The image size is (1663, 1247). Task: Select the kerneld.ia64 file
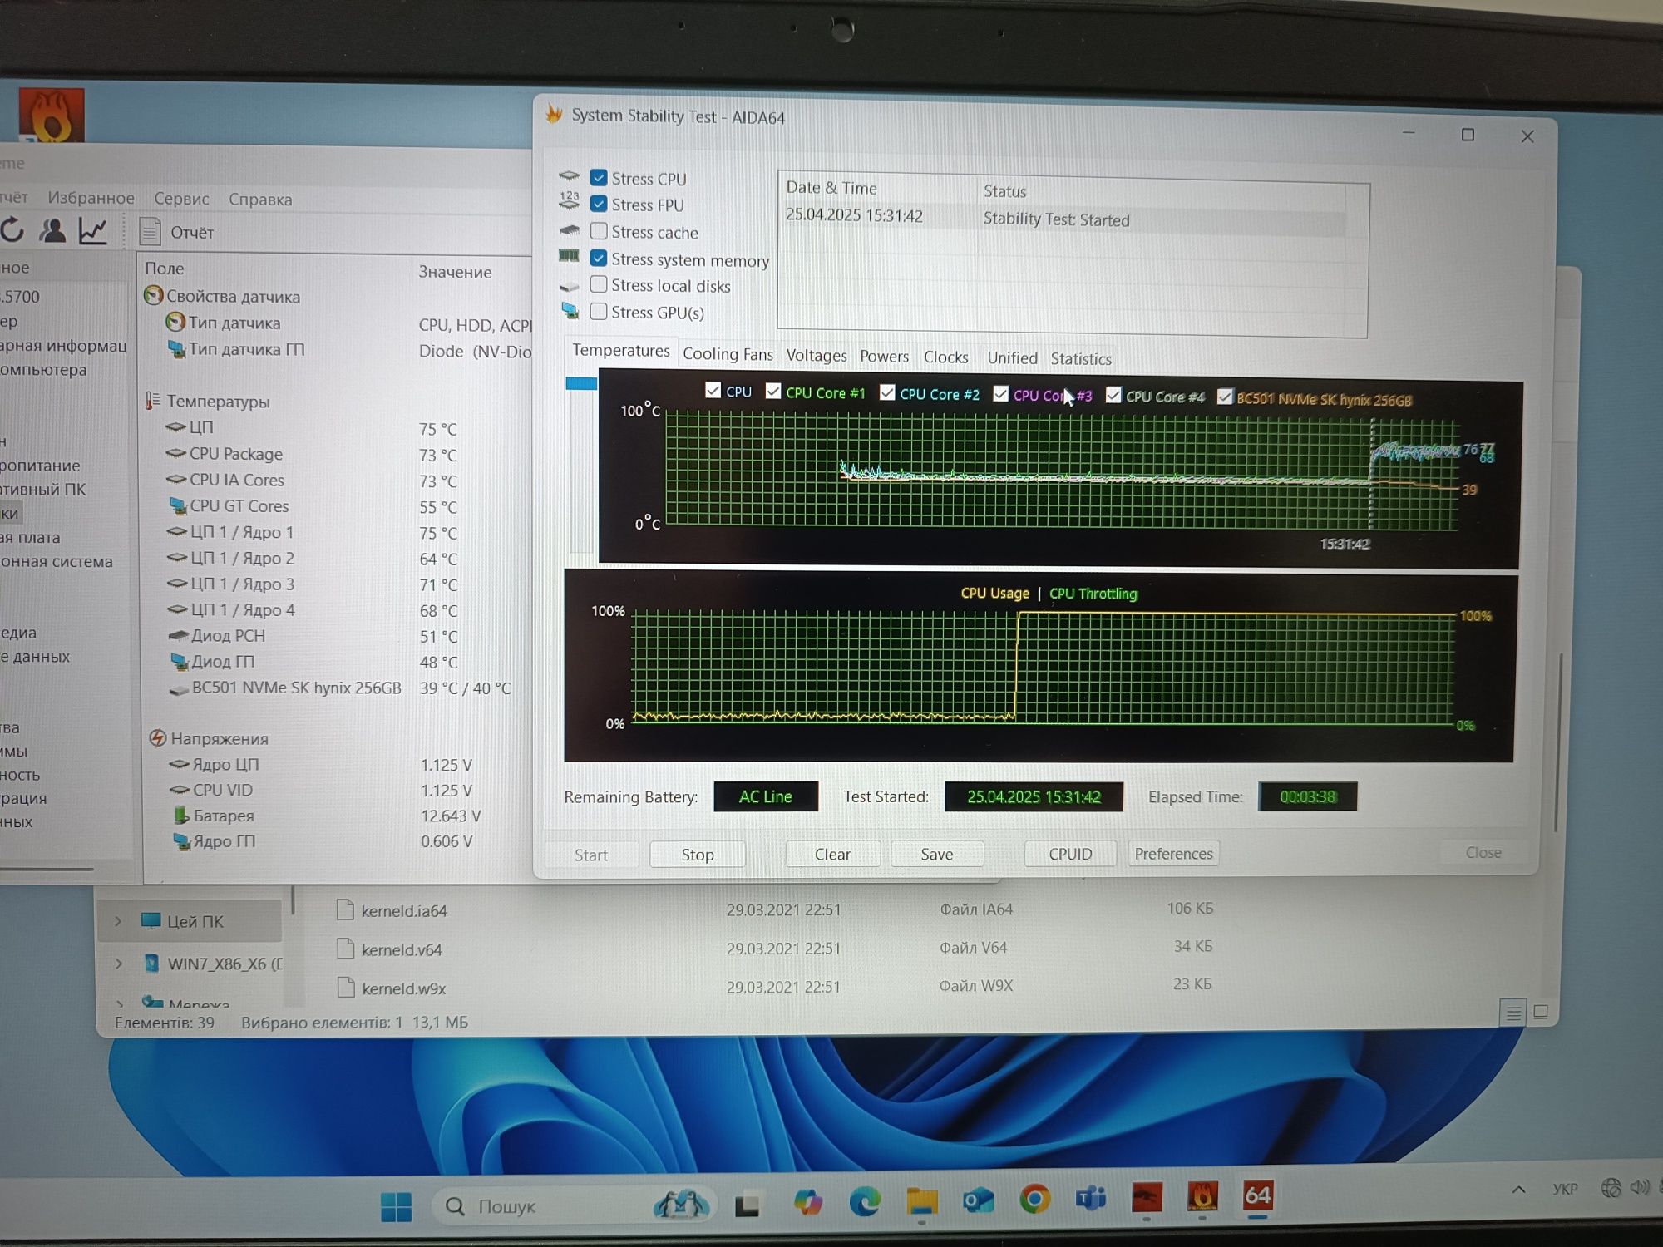[404, 911]
